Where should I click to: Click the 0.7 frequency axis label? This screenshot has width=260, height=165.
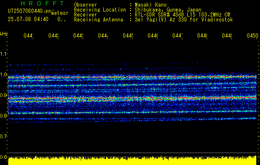pyautogui.click(x=3, y=137)
